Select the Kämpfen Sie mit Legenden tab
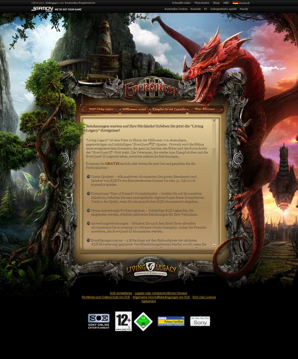Screen dimensions: 298x359 pos(169,109)
